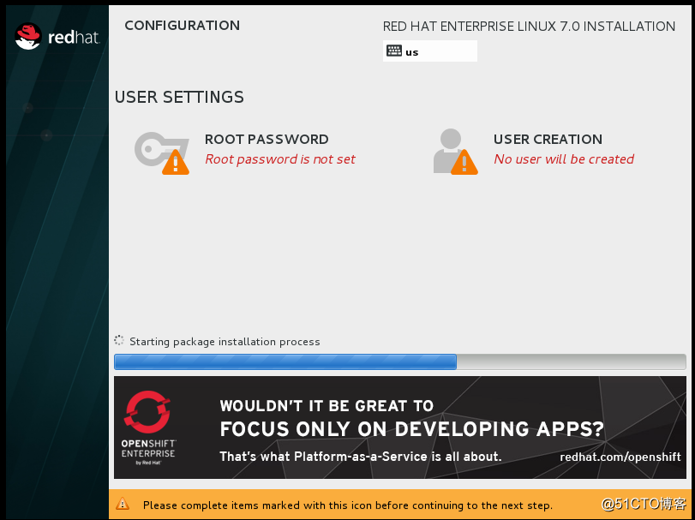Click 'Starting package installation process' status text
Viewport: 695px width, 520px height.
[x=225, y=342]
